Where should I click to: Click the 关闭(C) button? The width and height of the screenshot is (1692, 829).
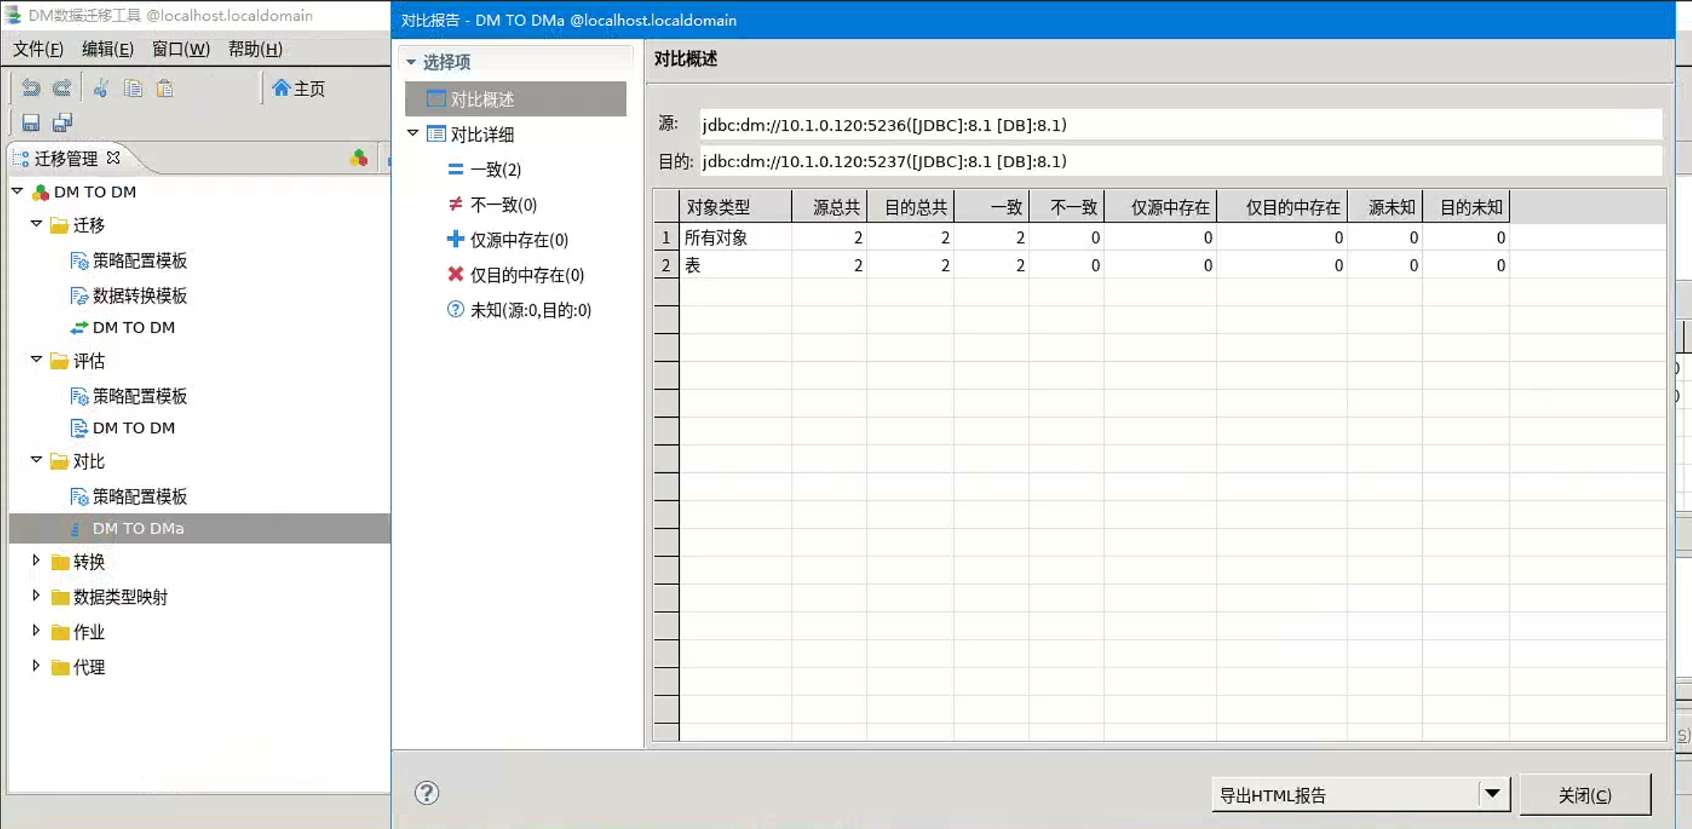pos(1584,795)
